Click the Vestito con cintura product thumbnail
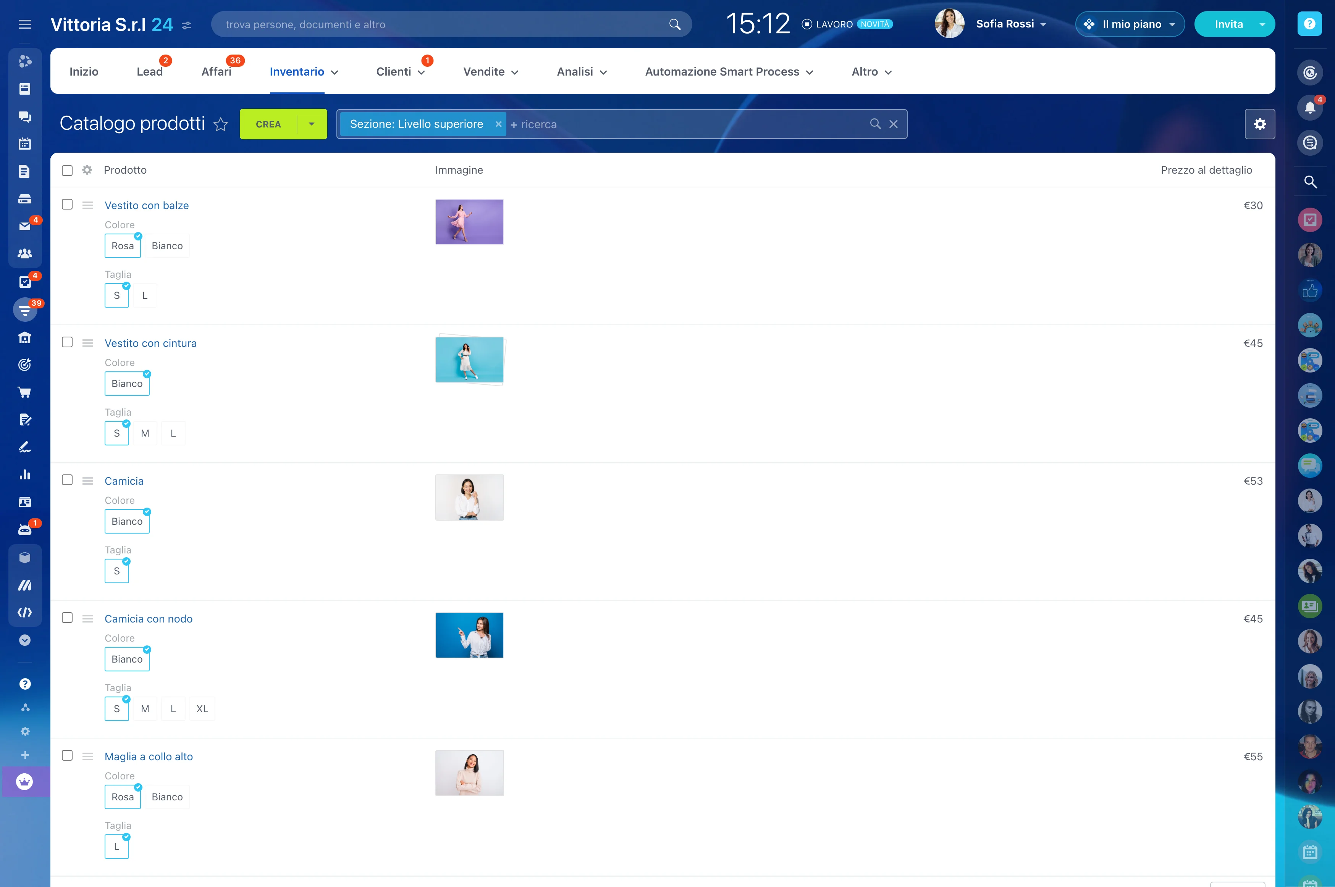 click(x=469, y=360)
